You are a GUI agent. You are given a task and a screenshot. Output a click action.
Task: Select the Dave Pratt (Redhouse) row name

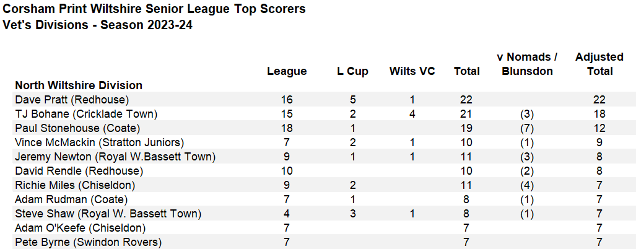click(x=71, y=100)
